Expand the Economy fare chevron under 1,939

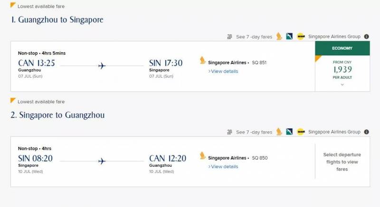click(x=342, y=85)
